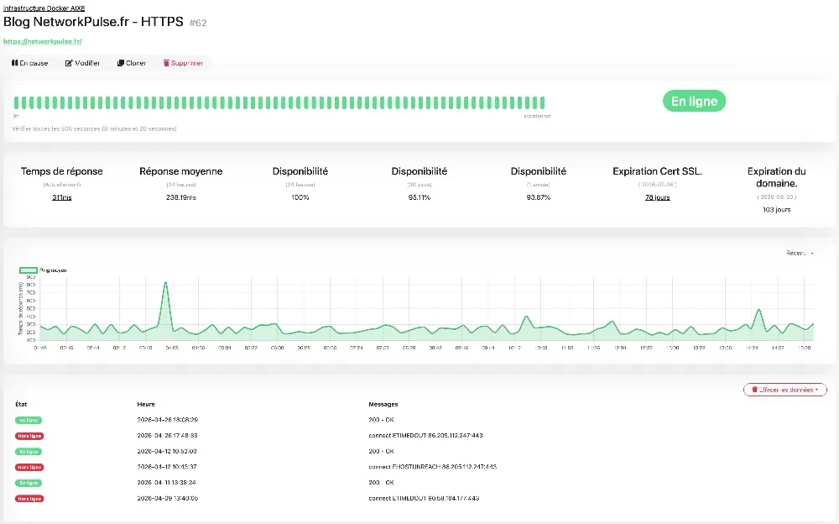Click the 100% availability value
The height and width of the screenshot is (524, 839).
click(x=300, y=197)
